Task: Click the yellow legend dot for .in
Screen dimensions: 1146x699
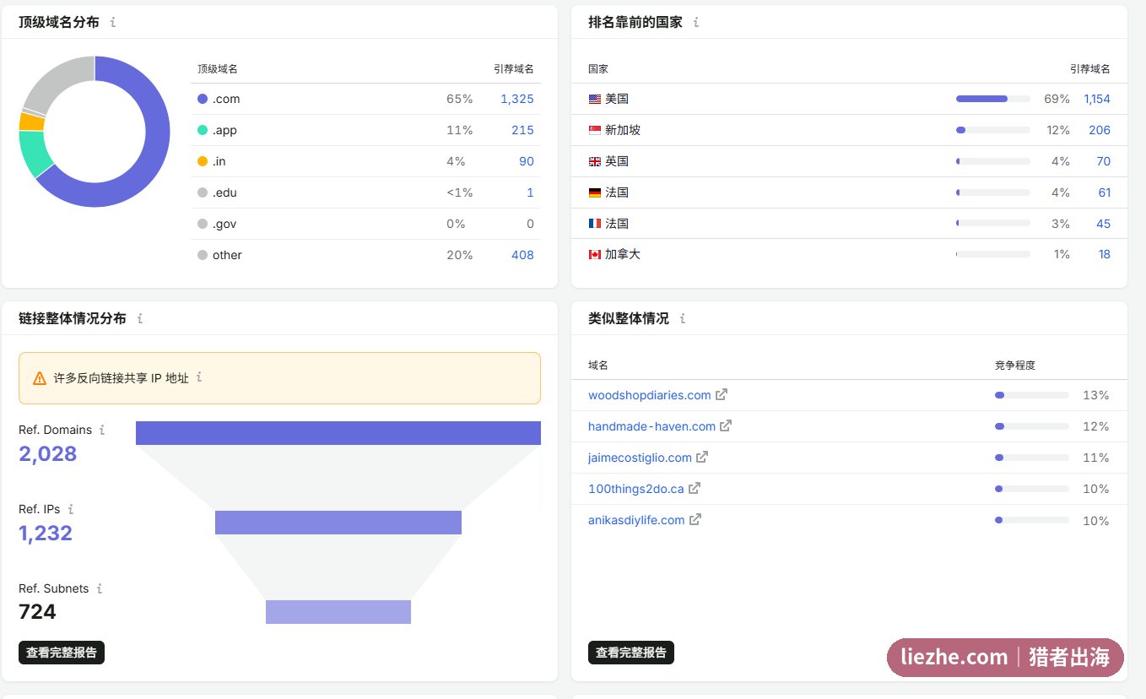Action: click(x=203, y=161)
